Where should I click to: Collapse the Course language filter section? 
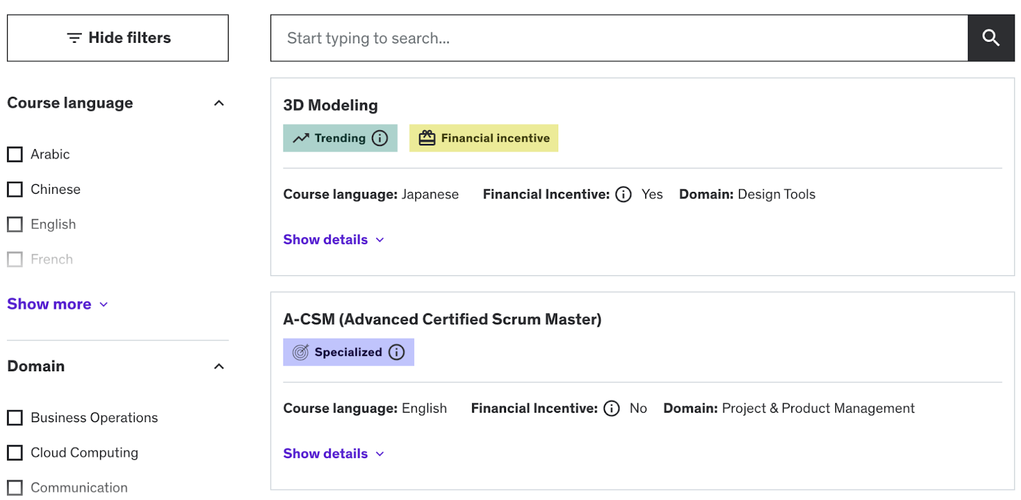pyautogui.click(x=219, y=103)
